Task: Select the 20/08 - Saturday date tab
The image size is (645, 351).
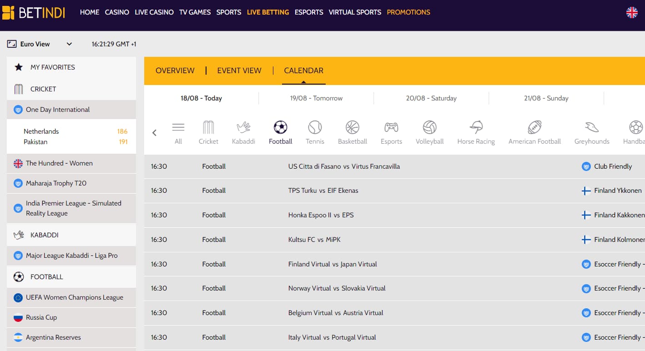Action: (431, 98)
